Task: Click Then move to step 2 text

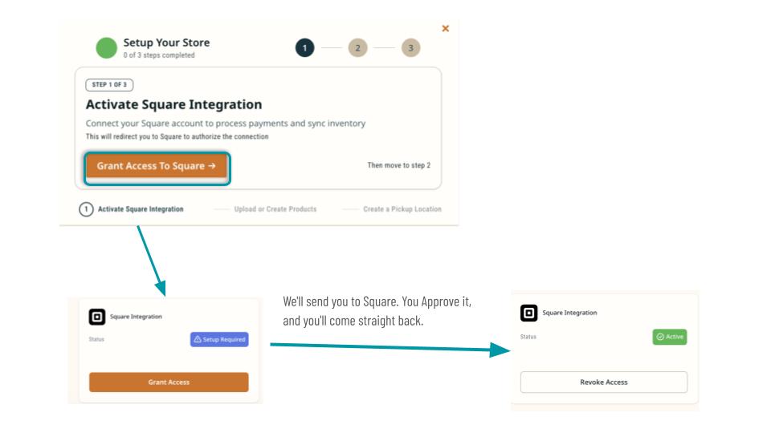Action: [x=399, y=165]
